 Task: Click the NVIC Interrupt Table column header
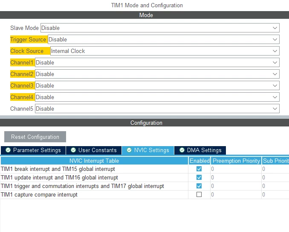tap(94, 161)
